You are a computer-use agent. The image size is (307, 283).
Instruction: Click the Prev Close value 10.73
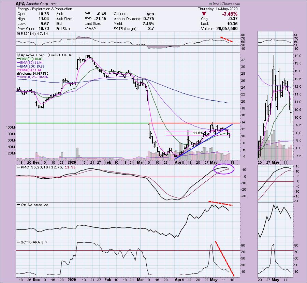[44, 29]
